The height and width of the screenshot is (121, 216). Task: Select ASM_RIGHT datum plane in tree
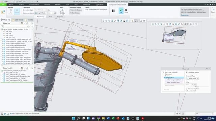tap(9, 31)
